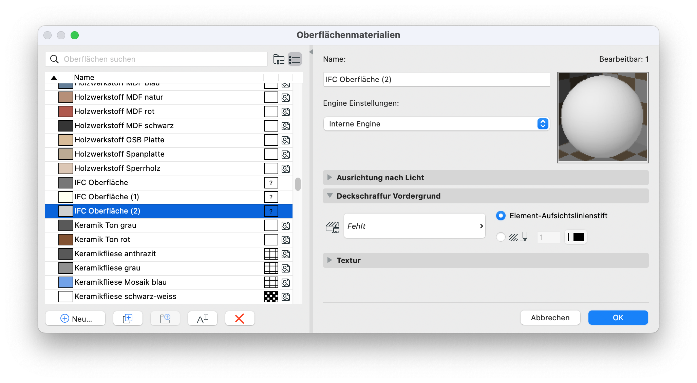Confirm with the OK button
Image resolution: width=697 pixels, height=383 pixels.
click(618, 318)
